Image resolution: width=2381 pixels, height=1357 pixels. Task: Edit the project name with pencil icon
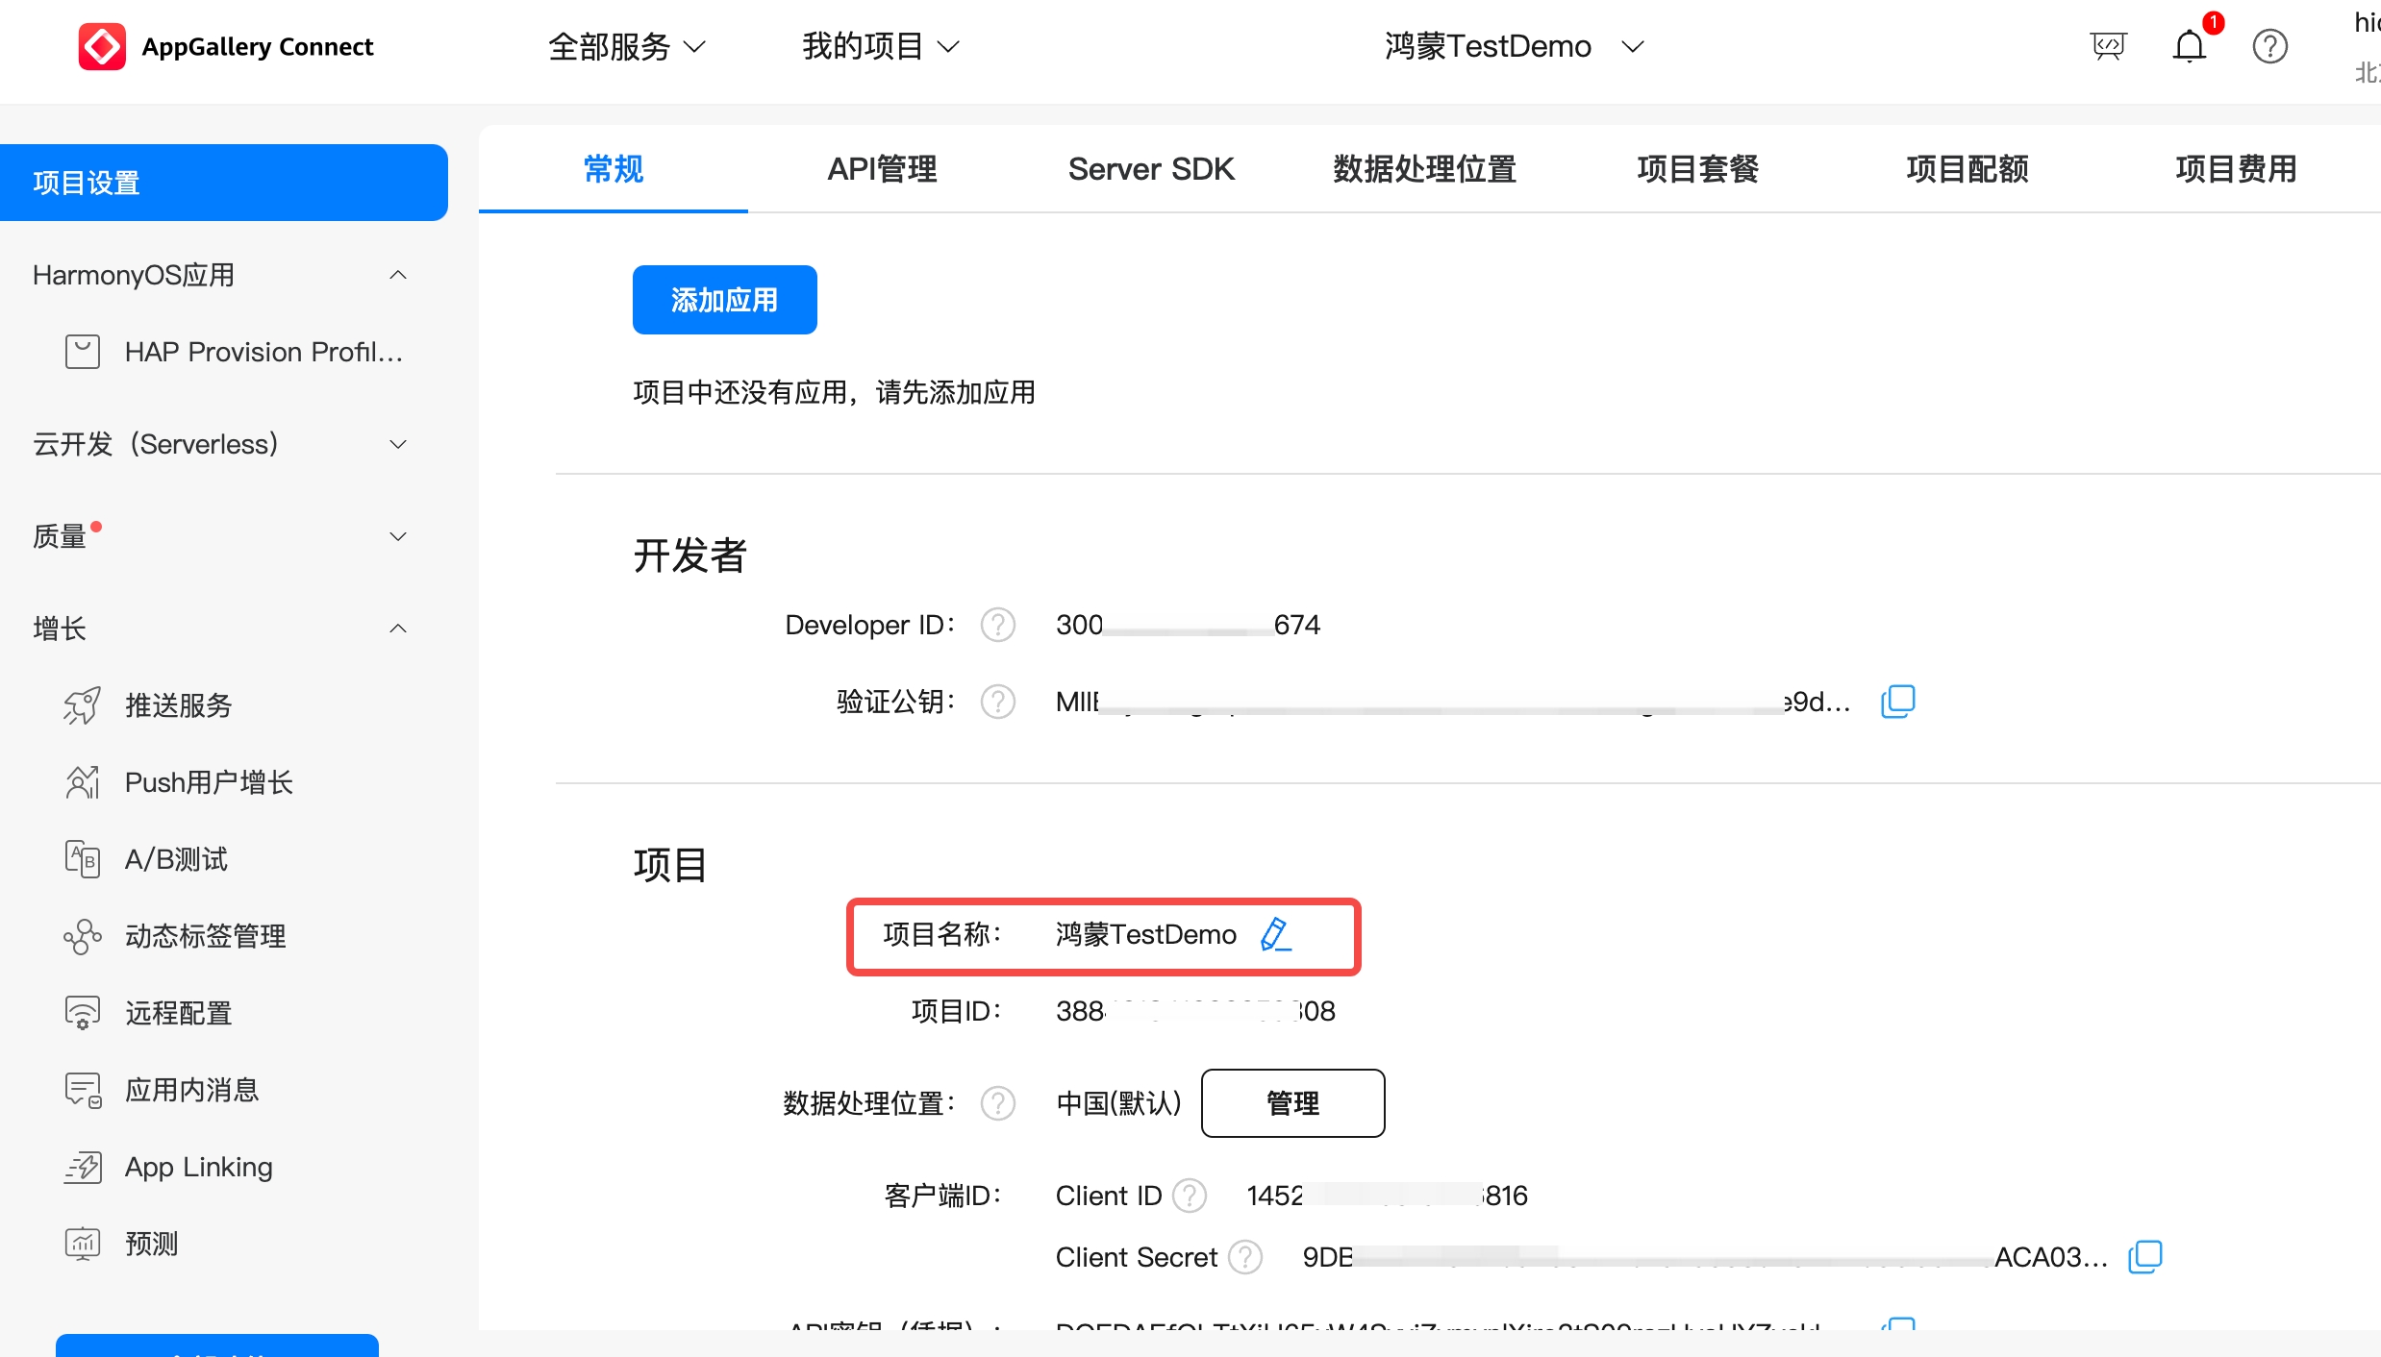point(1275,934)
